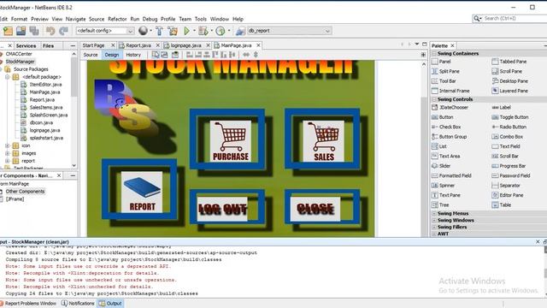The height and width of the screenshot is (308, 547).
Task: Open the Files tab
Action: pos(48,45)
